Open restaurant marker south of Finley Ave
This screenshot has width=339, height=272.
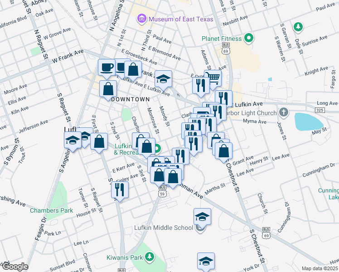coord(120,189)
